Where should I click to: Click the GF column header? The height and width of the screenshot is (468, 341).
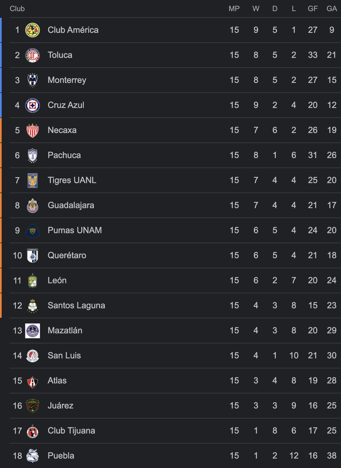point(313,9)
